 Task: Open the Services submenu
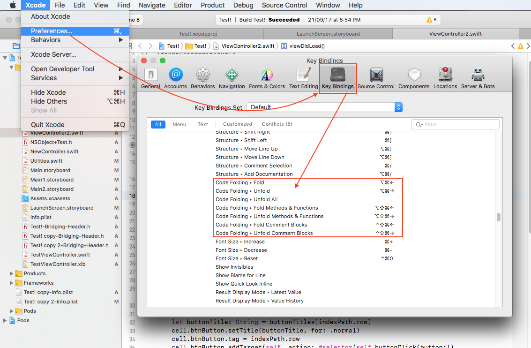75,78
